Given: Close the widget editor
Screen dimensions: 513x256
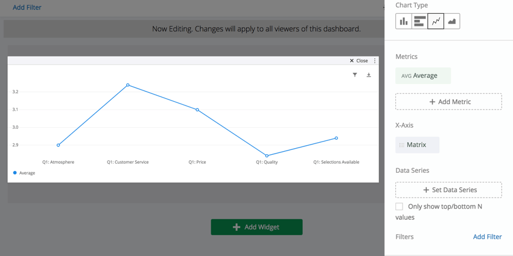Looking at the screenshot, I should (x=359, y=61).
